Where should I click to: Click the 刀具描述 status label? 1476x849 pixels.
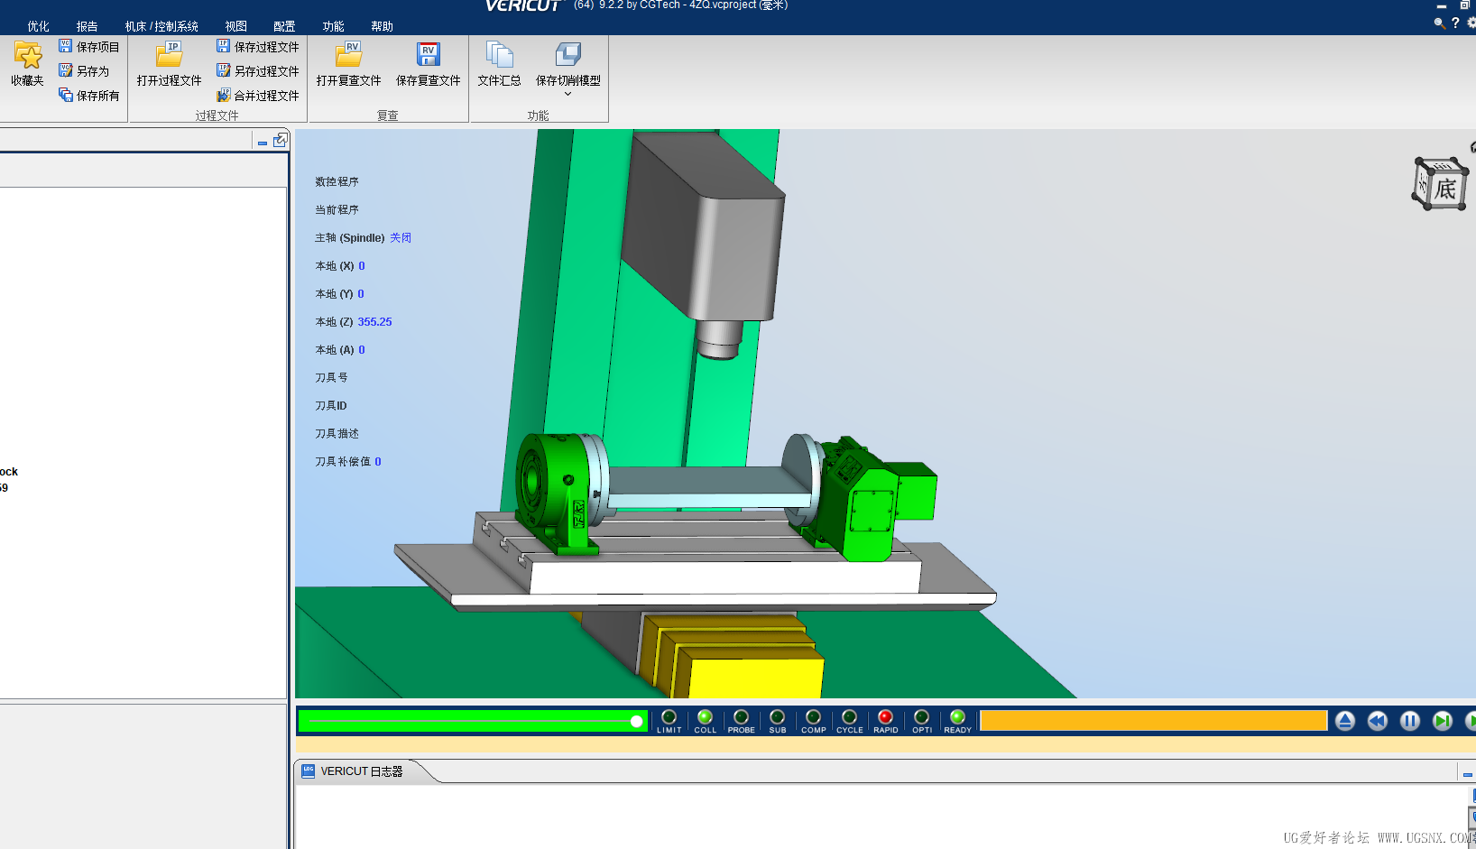click(x=337, y=434)
